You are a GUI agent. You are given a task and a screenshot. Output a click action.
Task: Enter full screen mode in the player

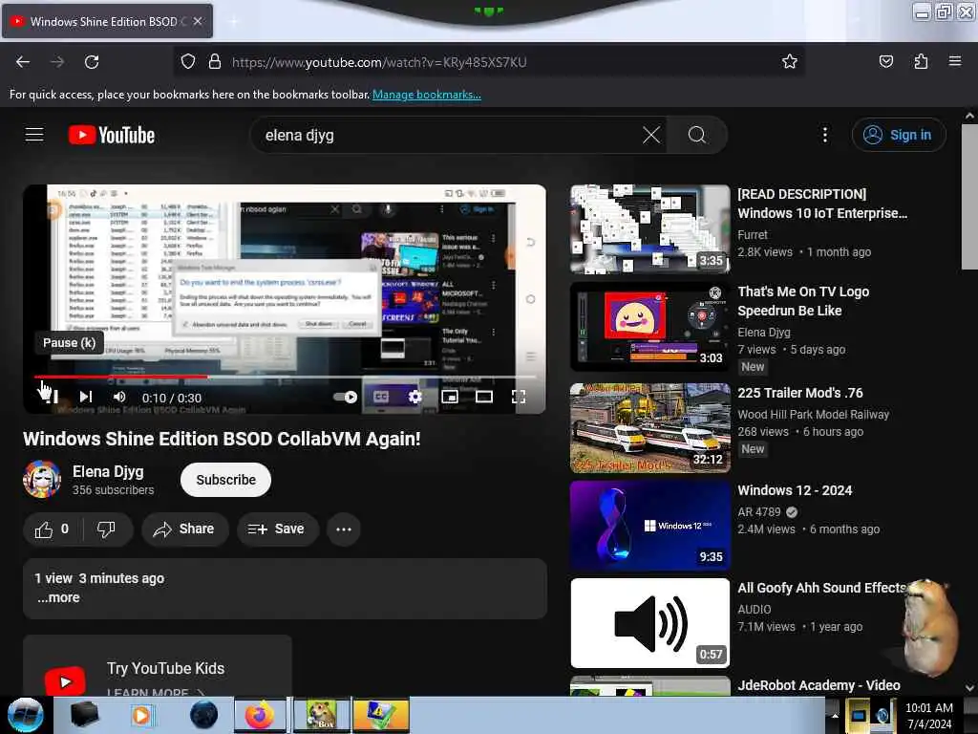(x=519, y=397)
